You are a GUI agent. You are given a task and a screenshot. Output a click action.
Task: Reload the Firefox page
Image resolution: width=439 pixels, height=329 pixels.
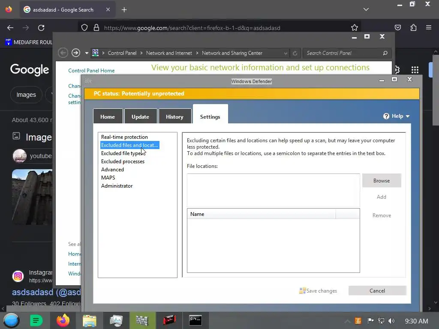click(41, 28)
